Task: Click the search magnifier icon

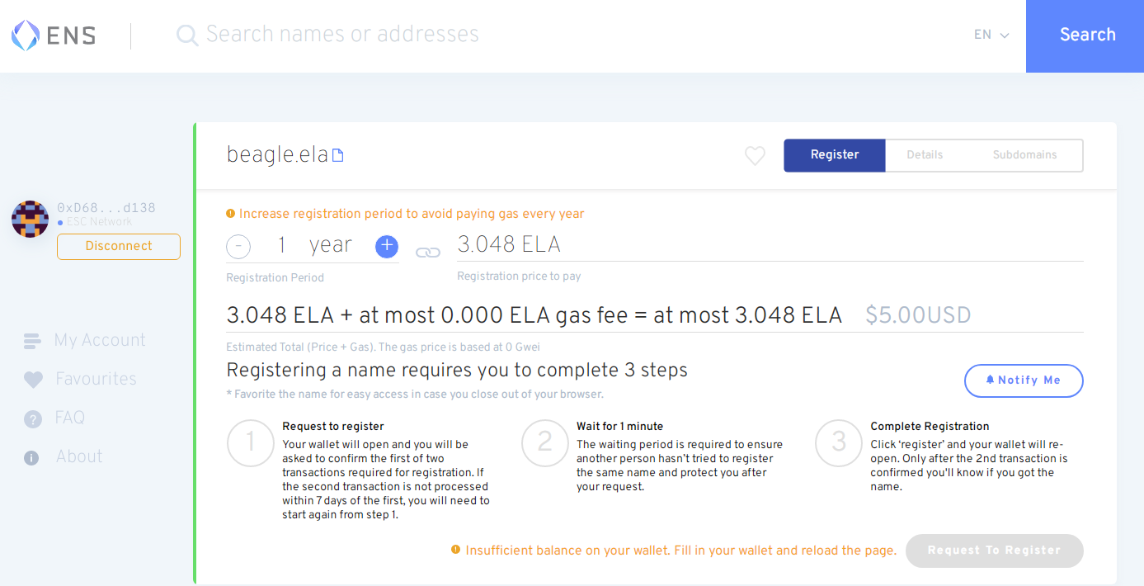Action: click(x=187, y=35)
